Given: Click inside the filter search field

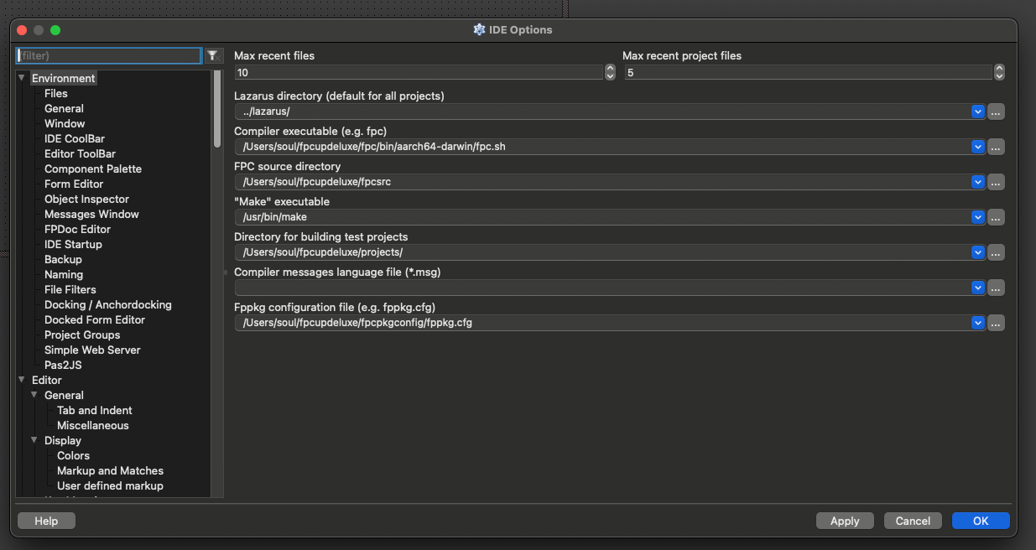Looking at the screenshot, I should [109, 55].
